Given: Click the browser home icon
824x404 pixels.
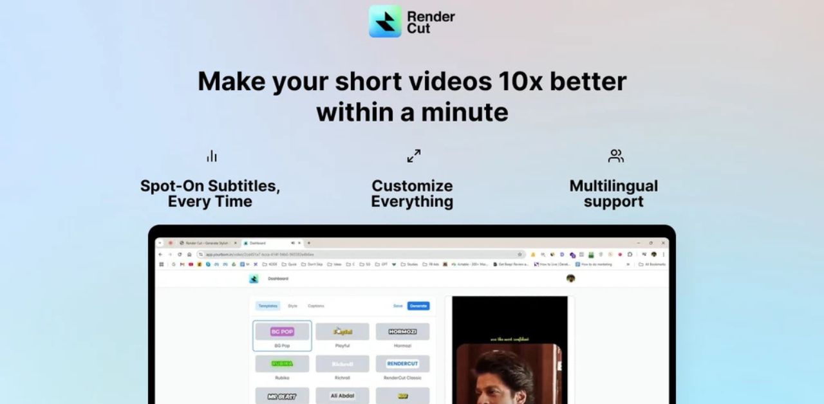Looking at the screenshot, I should (x=189, y=254).
